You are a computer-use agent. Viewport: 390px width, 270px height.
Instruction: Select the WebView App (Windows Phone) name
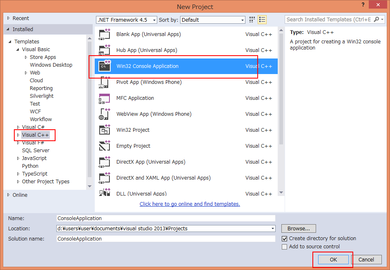[154, 114]
